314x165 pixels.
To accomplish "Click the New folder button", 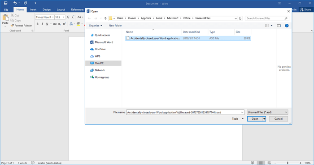I will point(115,26).
